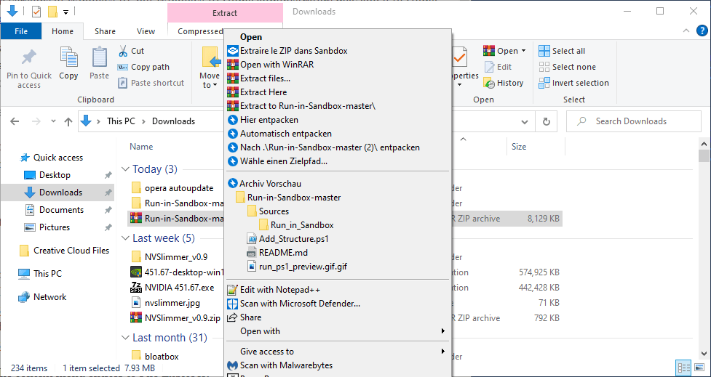Click the Name column header
The image size is (711, 377).
coord(141,147)
